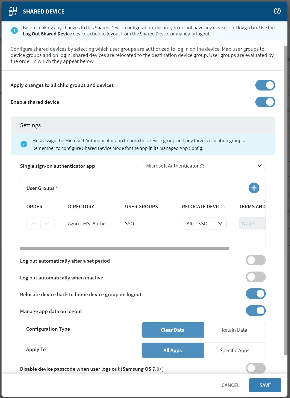Open the None terms dropdown
The image size is (290, 398).
coord(252,223)
